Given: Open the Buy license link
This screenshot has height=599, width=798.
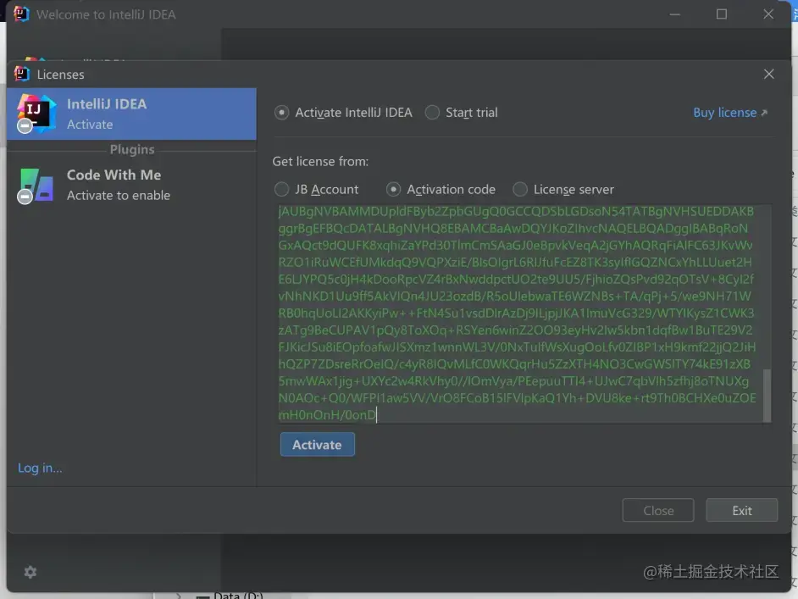Looking at the screenshot, I should point(729,113).
